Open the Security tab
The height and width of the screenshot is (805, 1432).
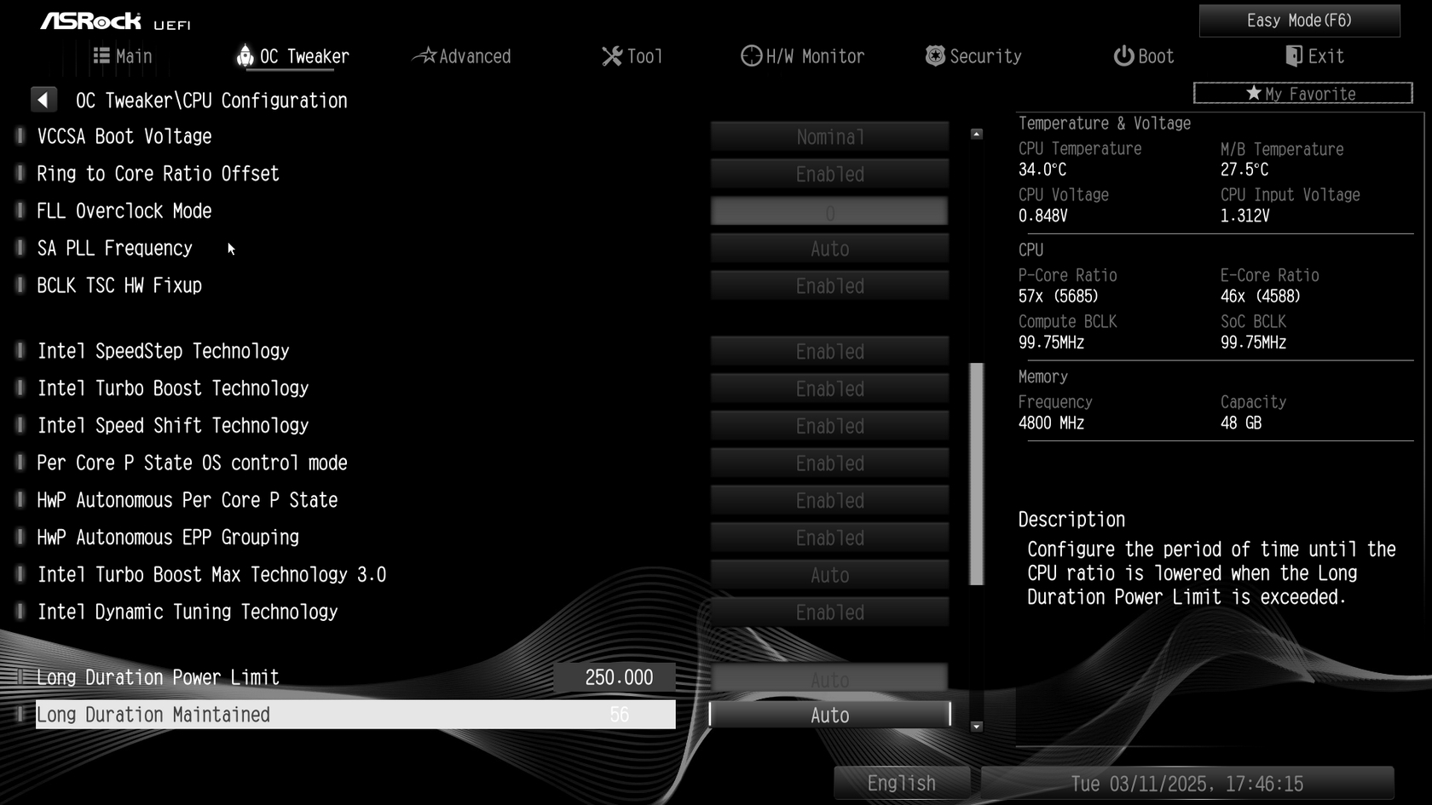coord(973,56)
